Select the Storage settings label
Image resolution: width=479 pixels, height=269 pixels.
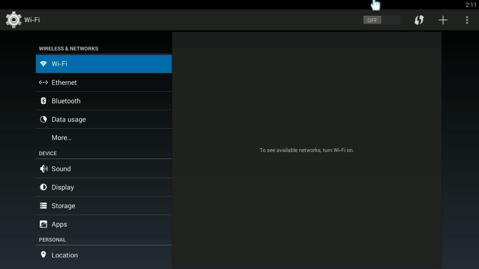click(63, 206)
